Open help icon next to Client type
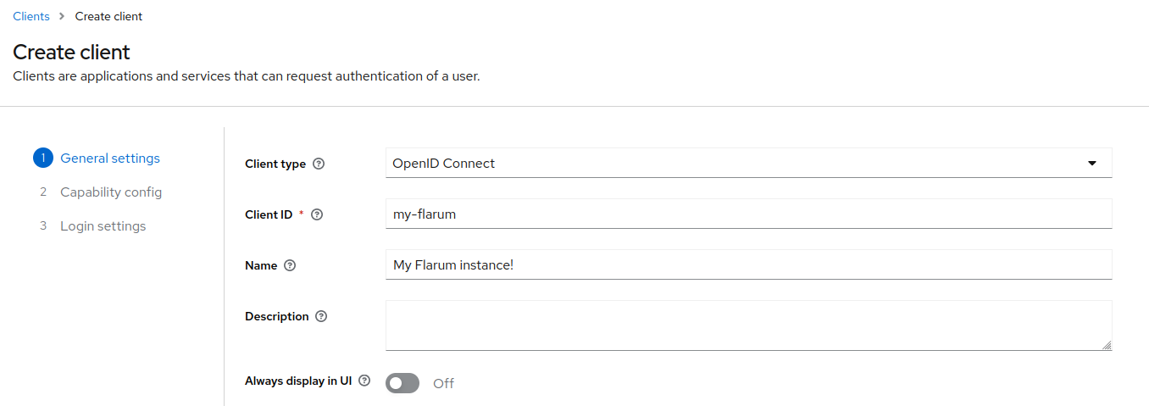The image size is (1149, 406). (x=319, y=164)
